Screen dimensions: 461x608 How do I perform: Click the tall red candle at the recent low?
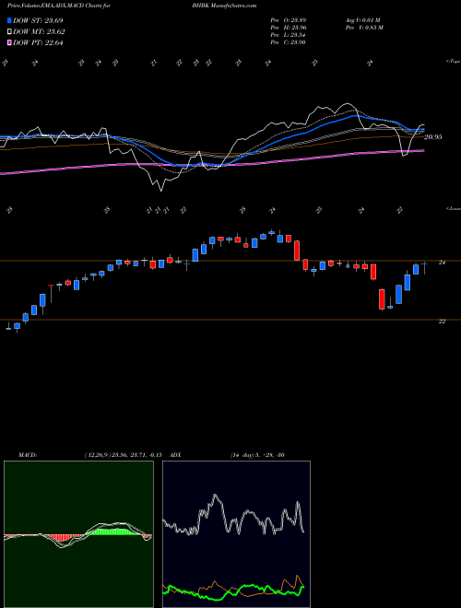(x=382, y=299)
